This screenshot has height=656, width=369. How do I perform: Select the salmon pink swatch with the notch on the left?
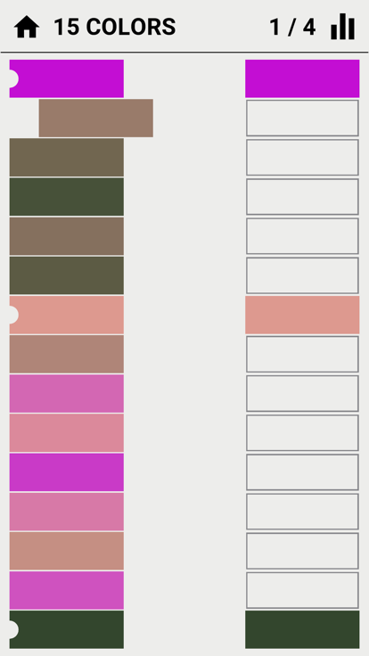click(x=67, y=315)
